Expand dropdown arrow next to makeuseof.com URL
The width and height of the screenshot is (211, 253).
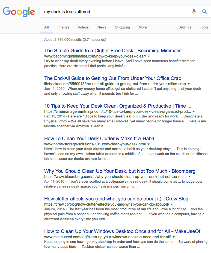coord(174,237)
